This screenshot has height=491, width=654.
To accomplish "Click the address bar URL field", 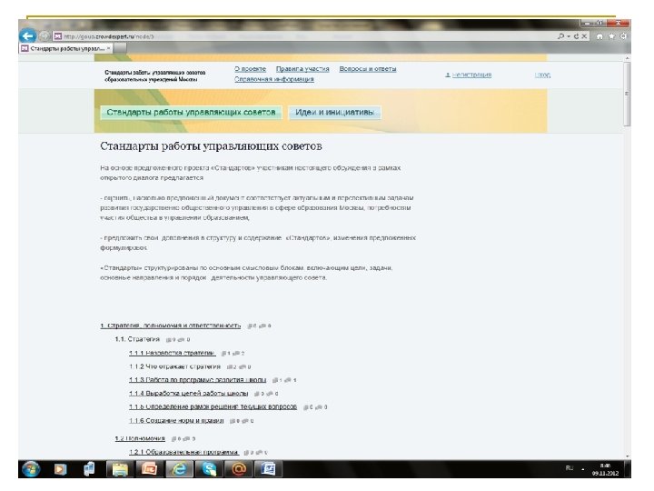I will [302, 36].
